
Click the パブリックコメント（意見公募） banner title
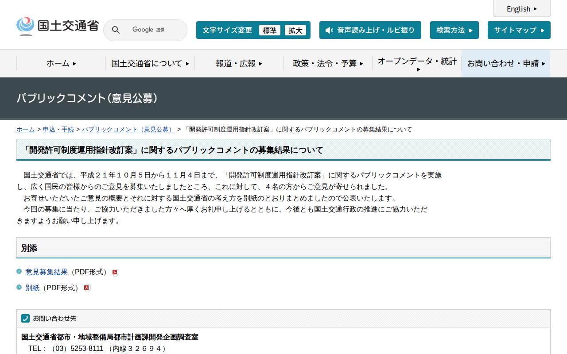tap(87, 98)
